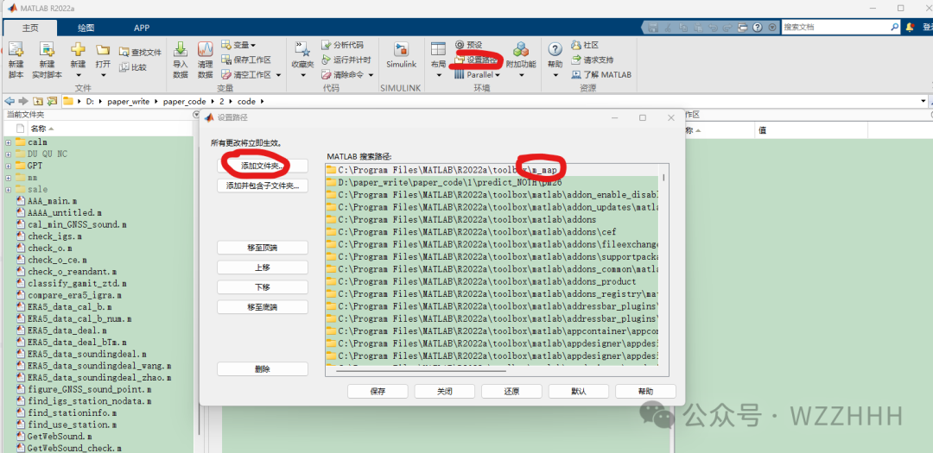Viewport: 933px width, 453px height.
Task: Click the browse-for-folder icon in the address bar
Action: coord(53,101)
